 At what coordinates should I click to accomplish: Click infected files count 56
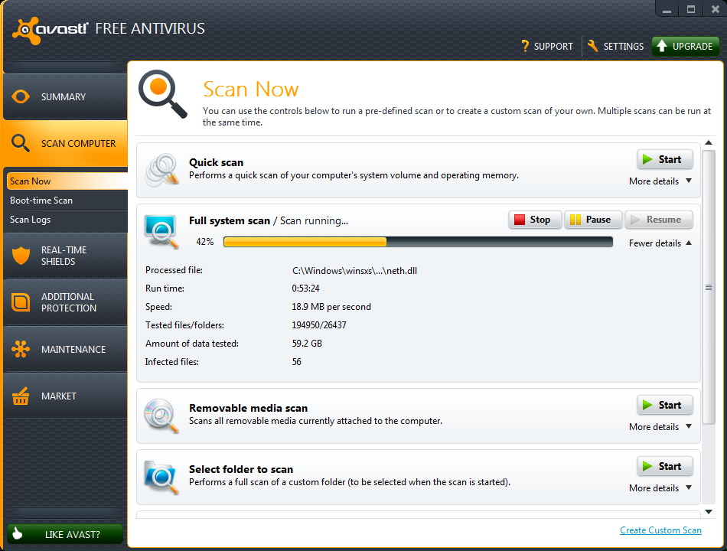point(296,362)
